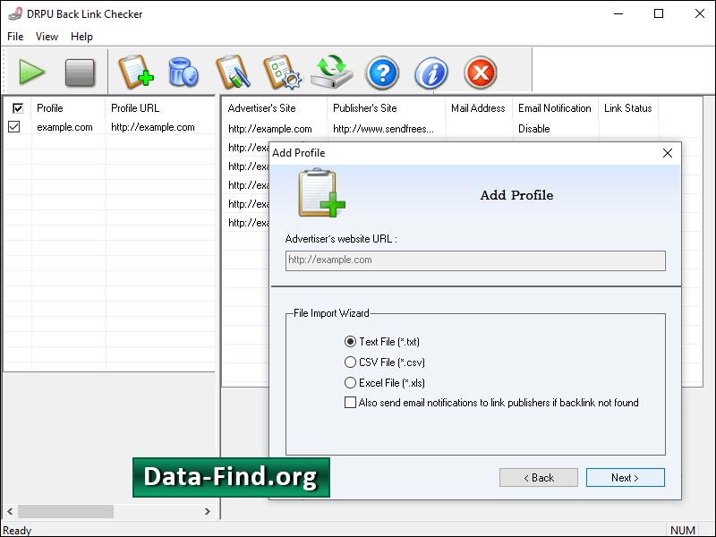The width and height of the screenshot is (716, 537).
Task: Open the profile settings gear icon
Action: click(x=285, y=72)
